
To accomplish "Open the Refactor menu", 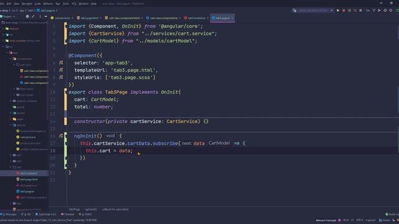I will [48, 4].
